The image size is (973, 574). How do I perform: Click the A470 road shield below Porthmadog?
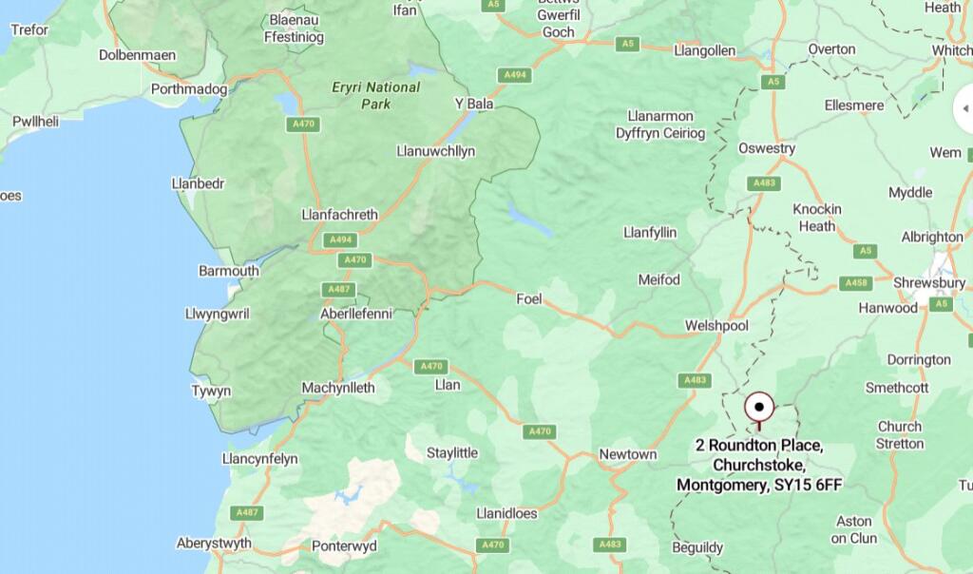coord(303,124)
